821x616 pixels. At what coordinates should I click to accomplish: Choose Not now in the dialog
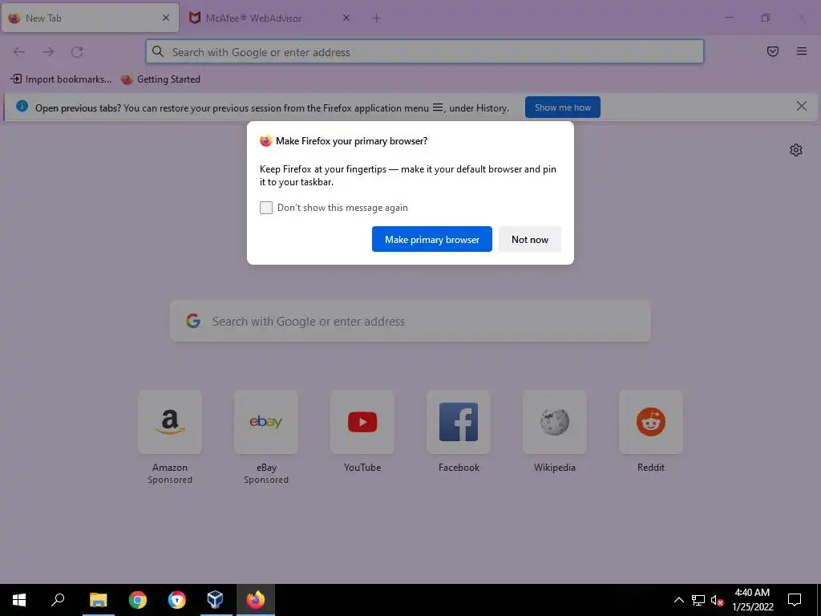[530, 239]
